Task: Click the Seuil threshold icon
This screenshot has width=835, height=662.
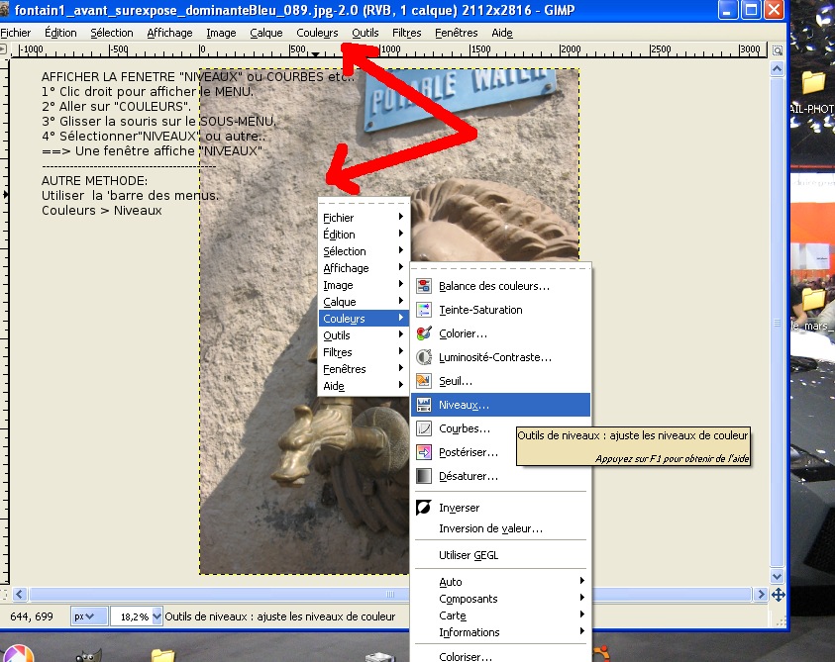Action: tap(424, 381)
